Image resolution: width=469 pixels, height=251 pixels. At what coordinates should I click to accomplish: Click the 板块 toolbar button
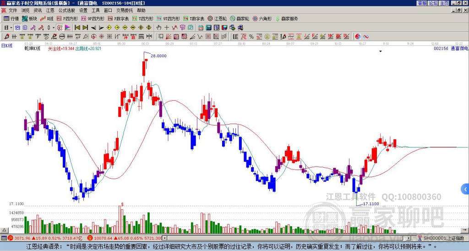tap(30, 18)
